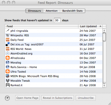Viewport: 111px width, 105px height.
Task: Click the Wikipedia W feed icon
Action: point(7,35)
